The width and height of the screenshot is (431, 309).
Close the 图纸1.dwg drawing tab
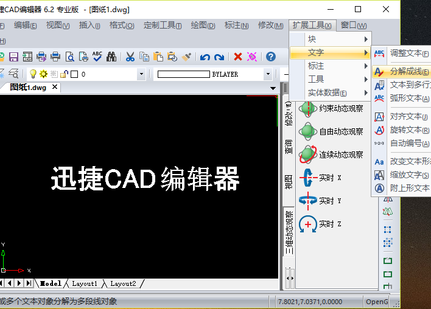pyautogui.click(x=55, y=87)
